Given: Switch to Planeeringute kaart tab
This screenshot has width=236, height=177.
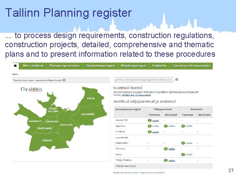Looking at the screenshot, I should [65, 66].
